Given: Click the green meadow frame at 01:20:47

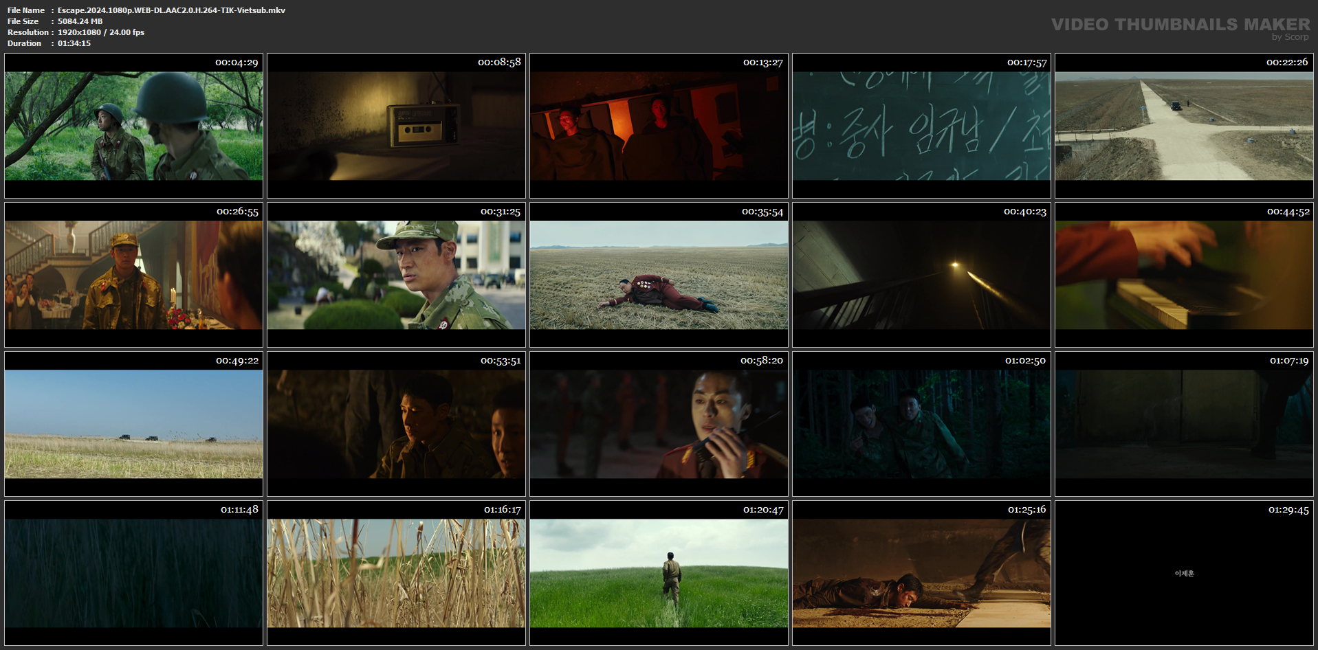Looking at the screenshot, I should click(x=659, y=573).
